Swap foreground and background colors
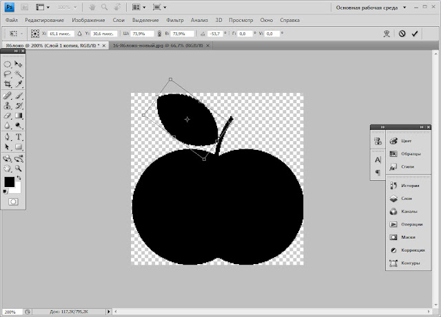441x317 pixels. pos(19,178)
